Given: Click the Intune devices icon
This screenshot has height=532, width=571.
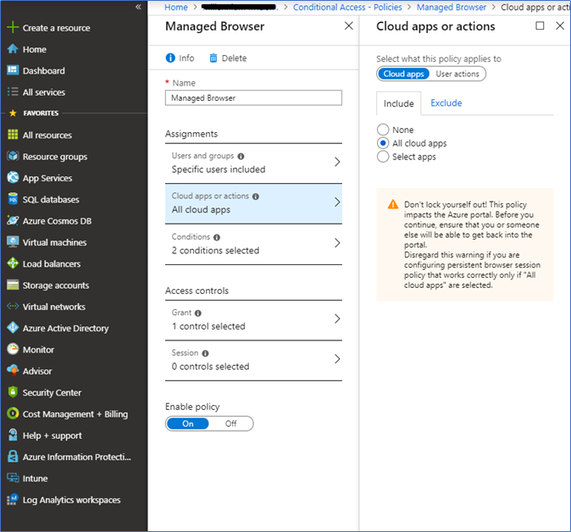Looking at the screenshot, I should pyautogui.click(x=13, y=478).
